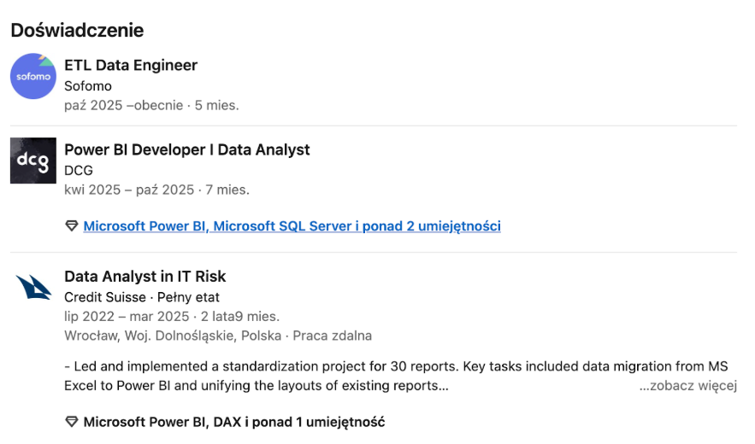Click the diamond skills icon under DCG
This screenshot has width=755, height=444.
(x=72, y=226)
